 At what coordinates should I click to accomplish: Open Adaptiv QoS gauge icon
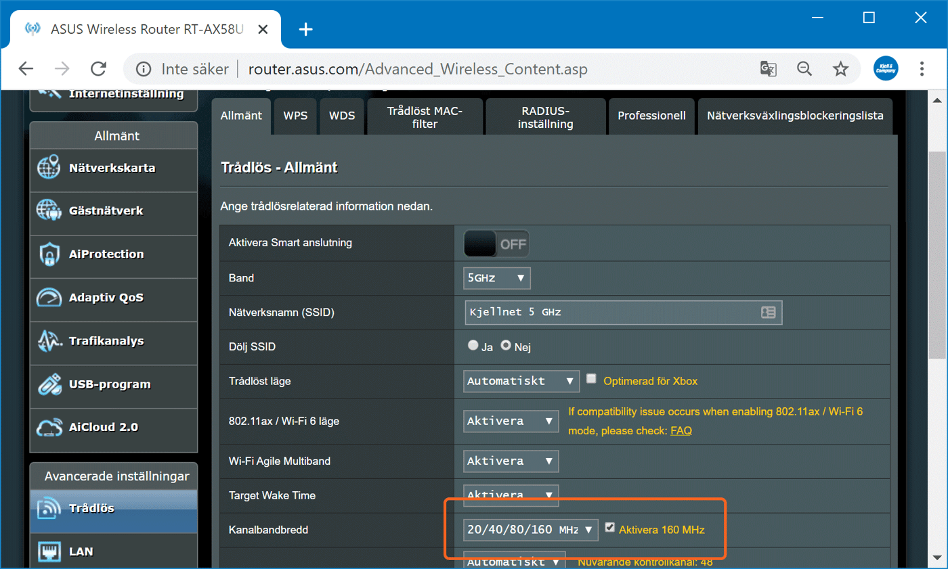coord(49,298)
